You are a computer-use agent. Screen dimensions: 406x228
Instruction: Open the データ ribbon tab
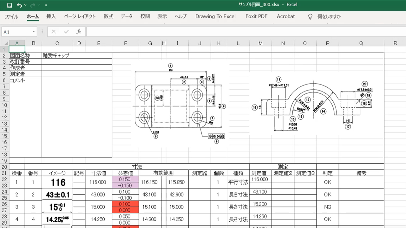127,16
